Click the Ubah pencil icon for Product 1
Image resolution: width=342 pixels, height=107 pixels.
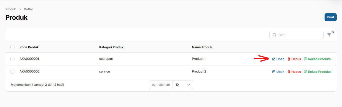point(274,59)
